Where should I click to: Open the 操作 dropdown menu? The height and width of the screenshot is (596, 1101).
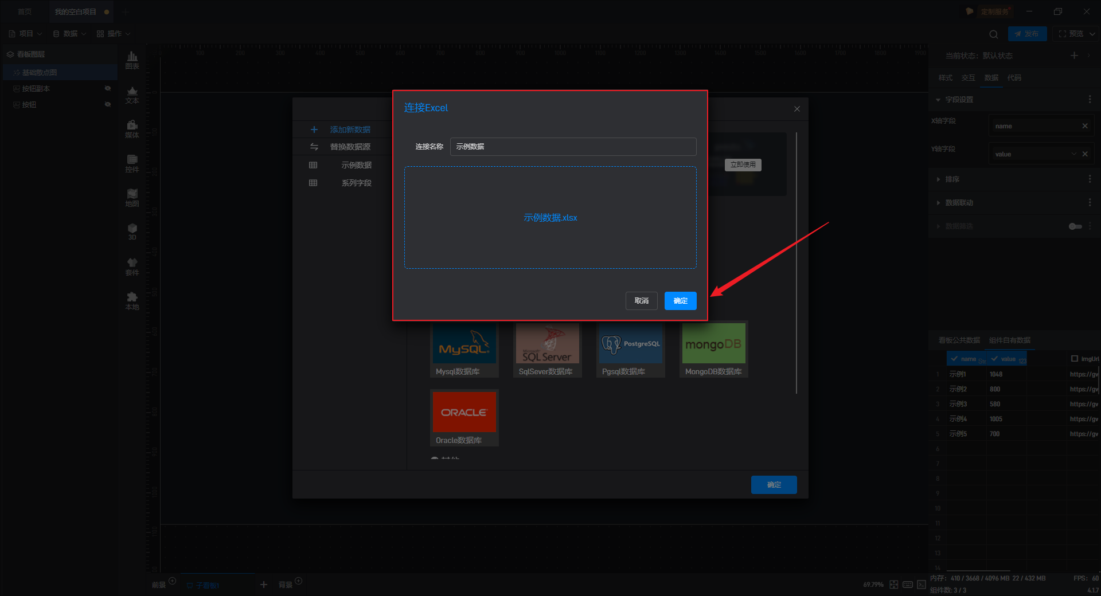(x=114, y=34)
